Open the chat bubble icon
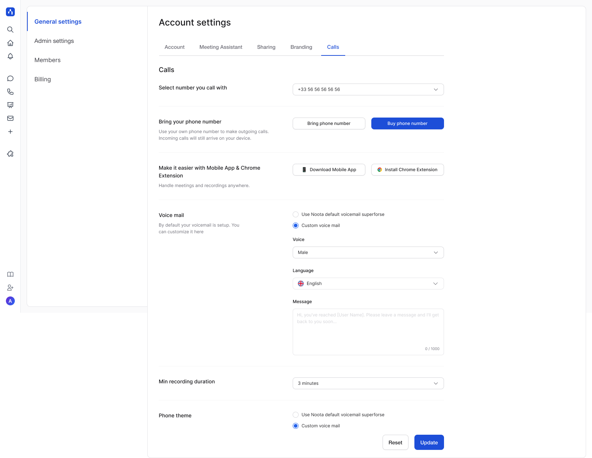592x458 pixels. tap(10, 78)
